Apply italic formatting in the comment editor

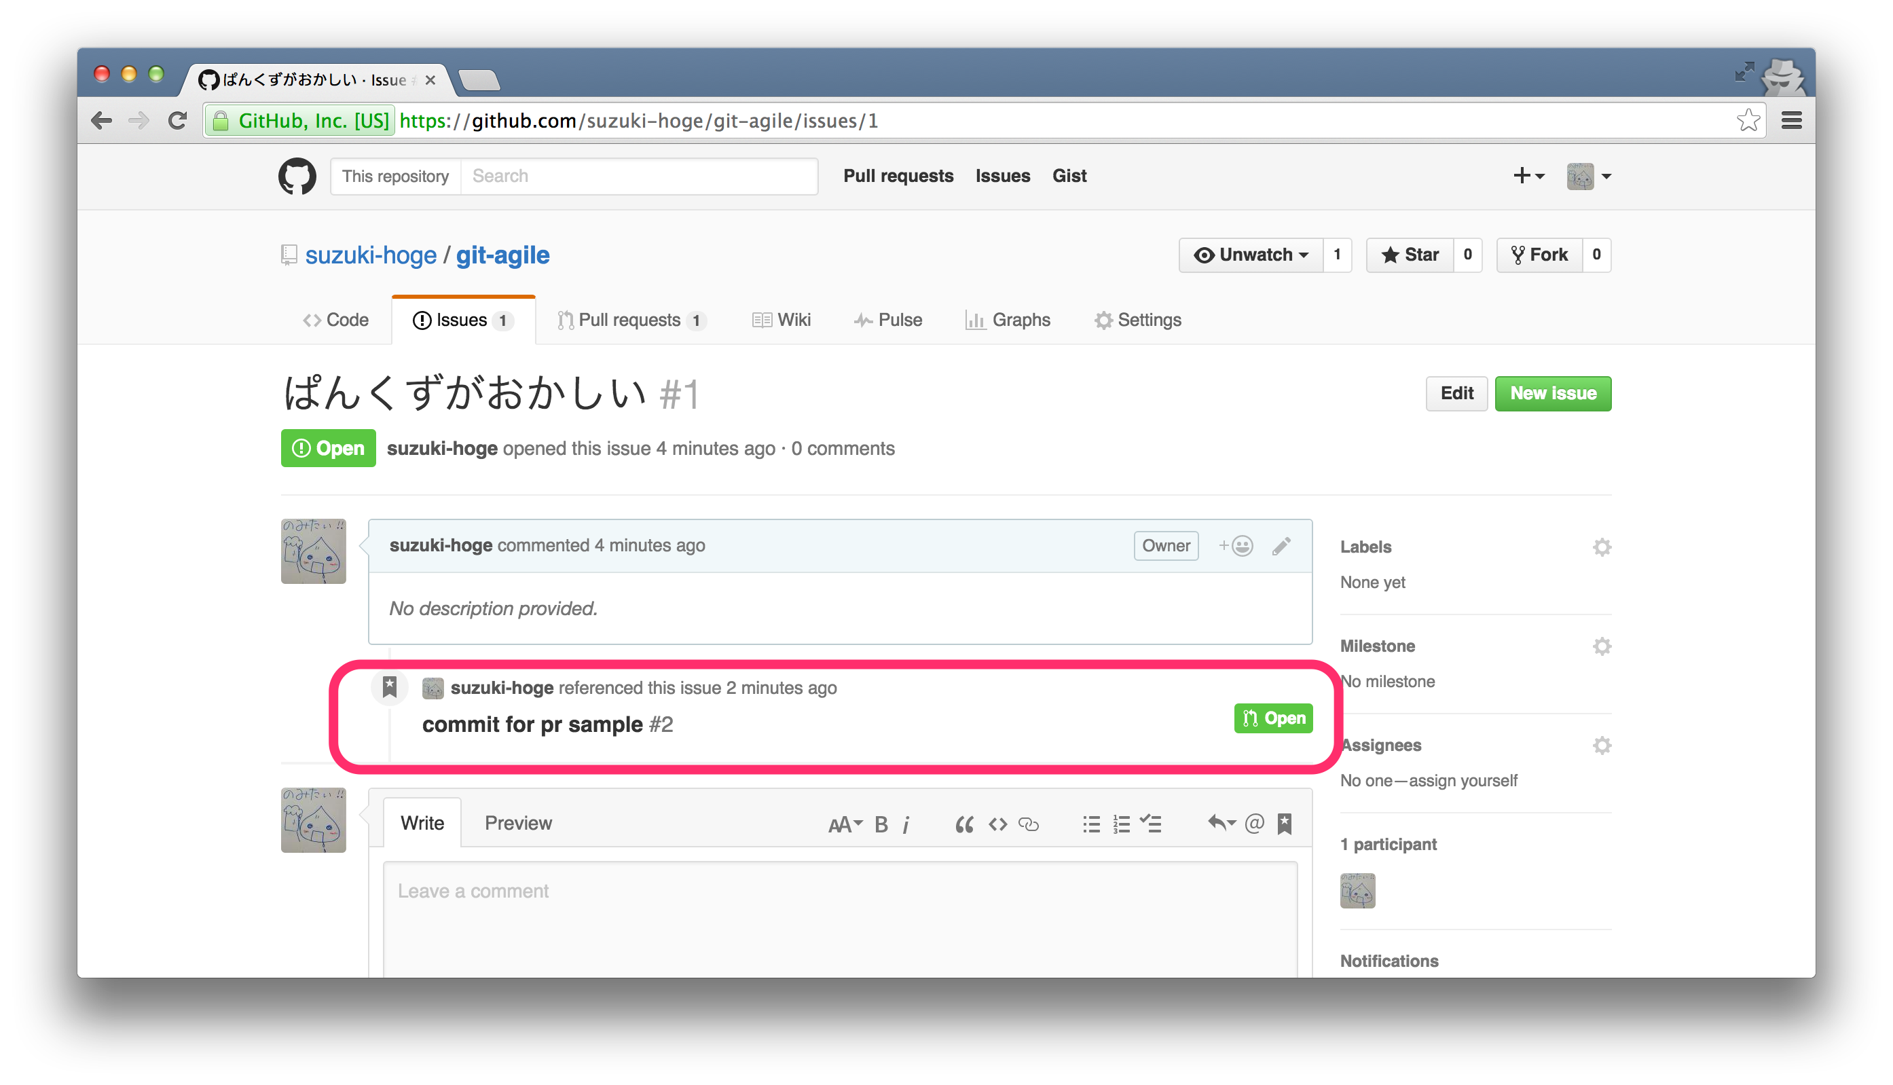click(x=906, y=824)
